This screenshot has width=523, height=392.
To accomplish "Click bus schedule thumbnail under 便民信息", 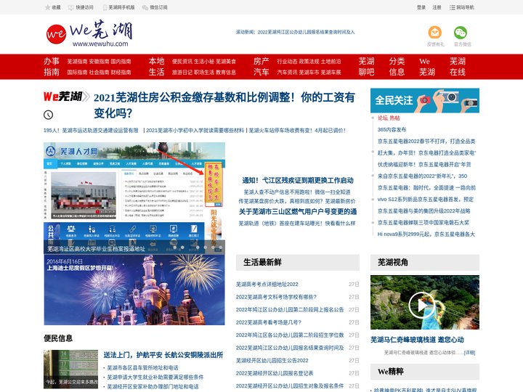I will pyautogui.click(x=70, y=369).
